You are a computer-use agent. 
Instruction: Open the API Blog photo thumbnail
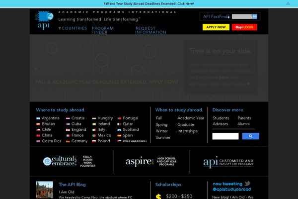click(x=45, y=190)
